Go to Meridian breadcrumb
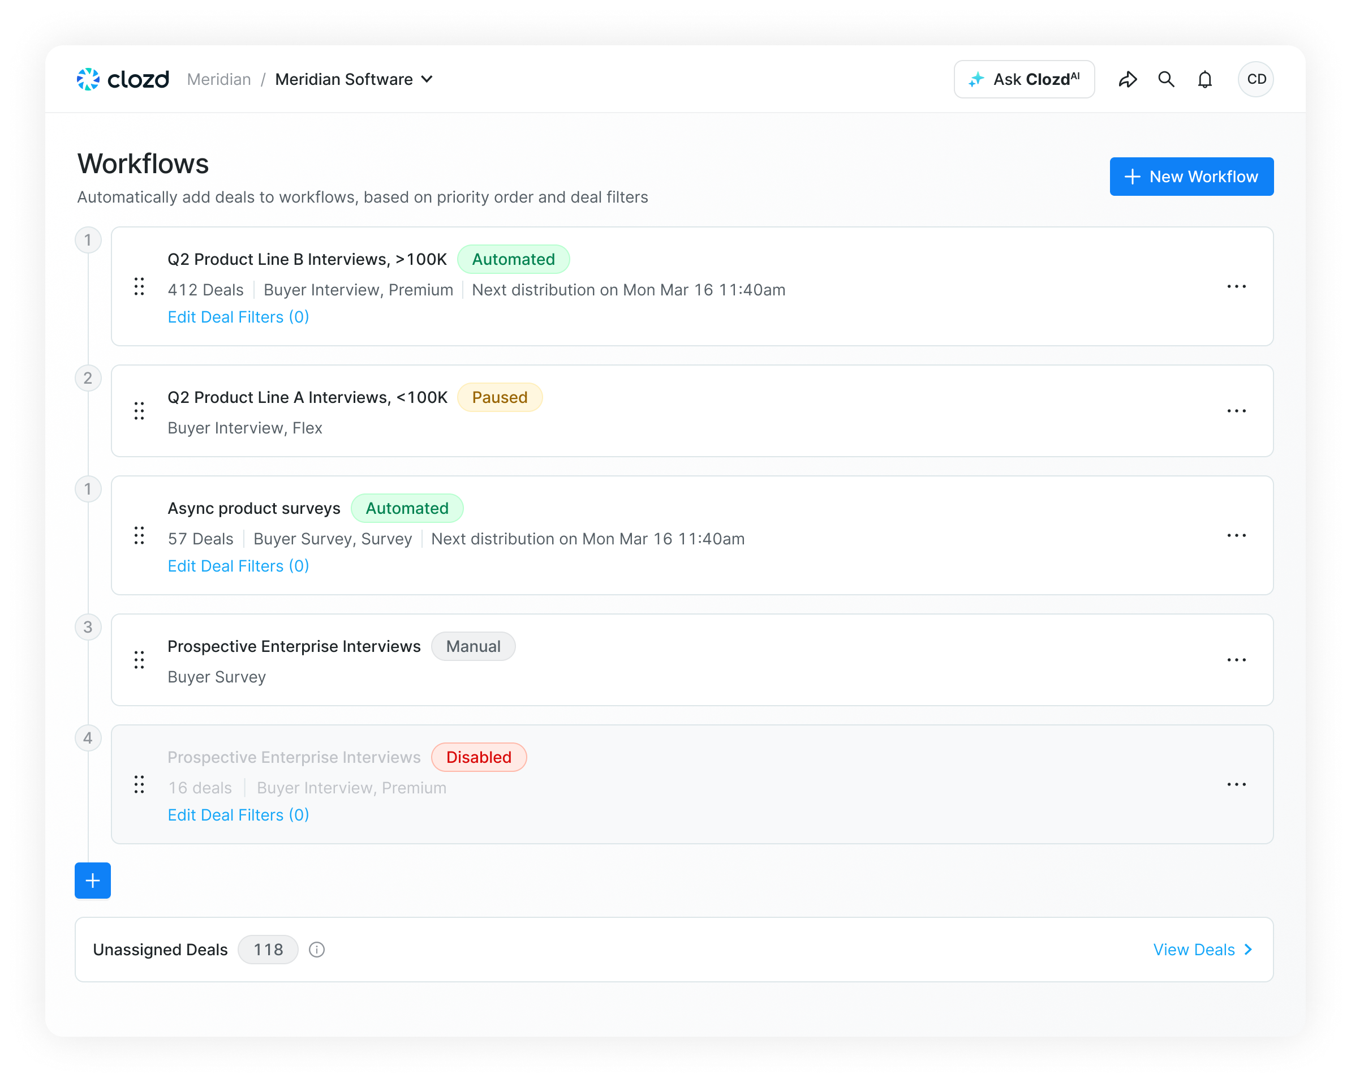Image resolution: width=1351 pixels, height=1082 pixels. (219, 80)
